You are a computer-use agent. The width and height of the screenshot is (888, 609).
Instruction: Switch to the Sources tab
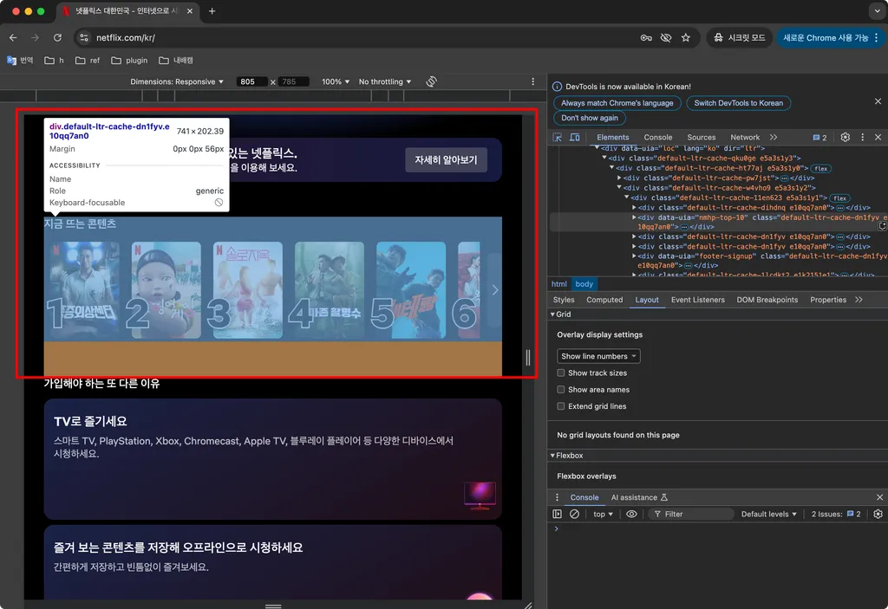point(701,137)
